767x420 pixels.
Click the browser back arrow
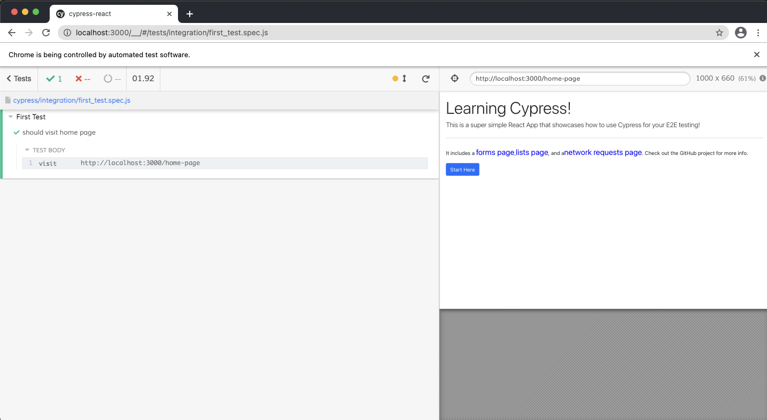[x=12, y=33]
